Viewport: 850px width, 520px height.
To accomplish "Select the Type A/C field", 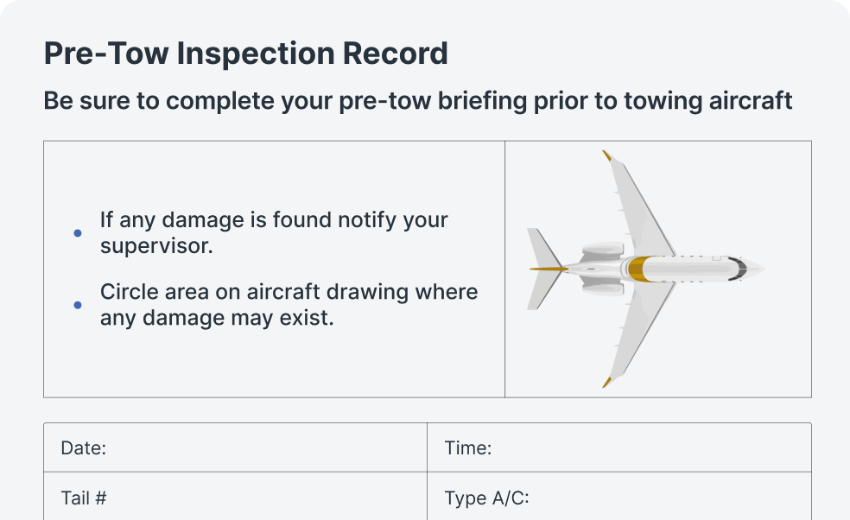I will click(x=619, y=496).
